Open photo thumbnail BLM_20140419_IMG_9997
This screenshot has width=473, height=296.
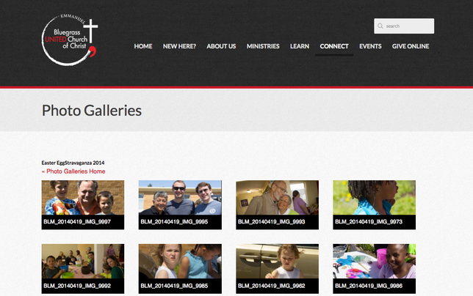83,205
